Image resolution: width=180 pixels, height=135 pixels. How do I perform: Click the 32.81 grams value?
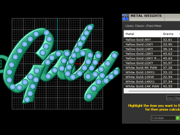[x=168, y=40]
